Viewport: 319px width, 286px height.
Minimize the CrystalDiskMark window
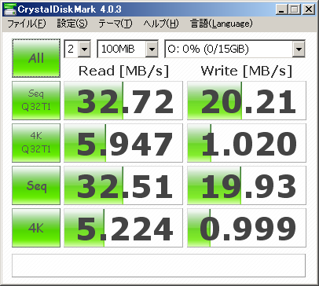tap(281, 9)
